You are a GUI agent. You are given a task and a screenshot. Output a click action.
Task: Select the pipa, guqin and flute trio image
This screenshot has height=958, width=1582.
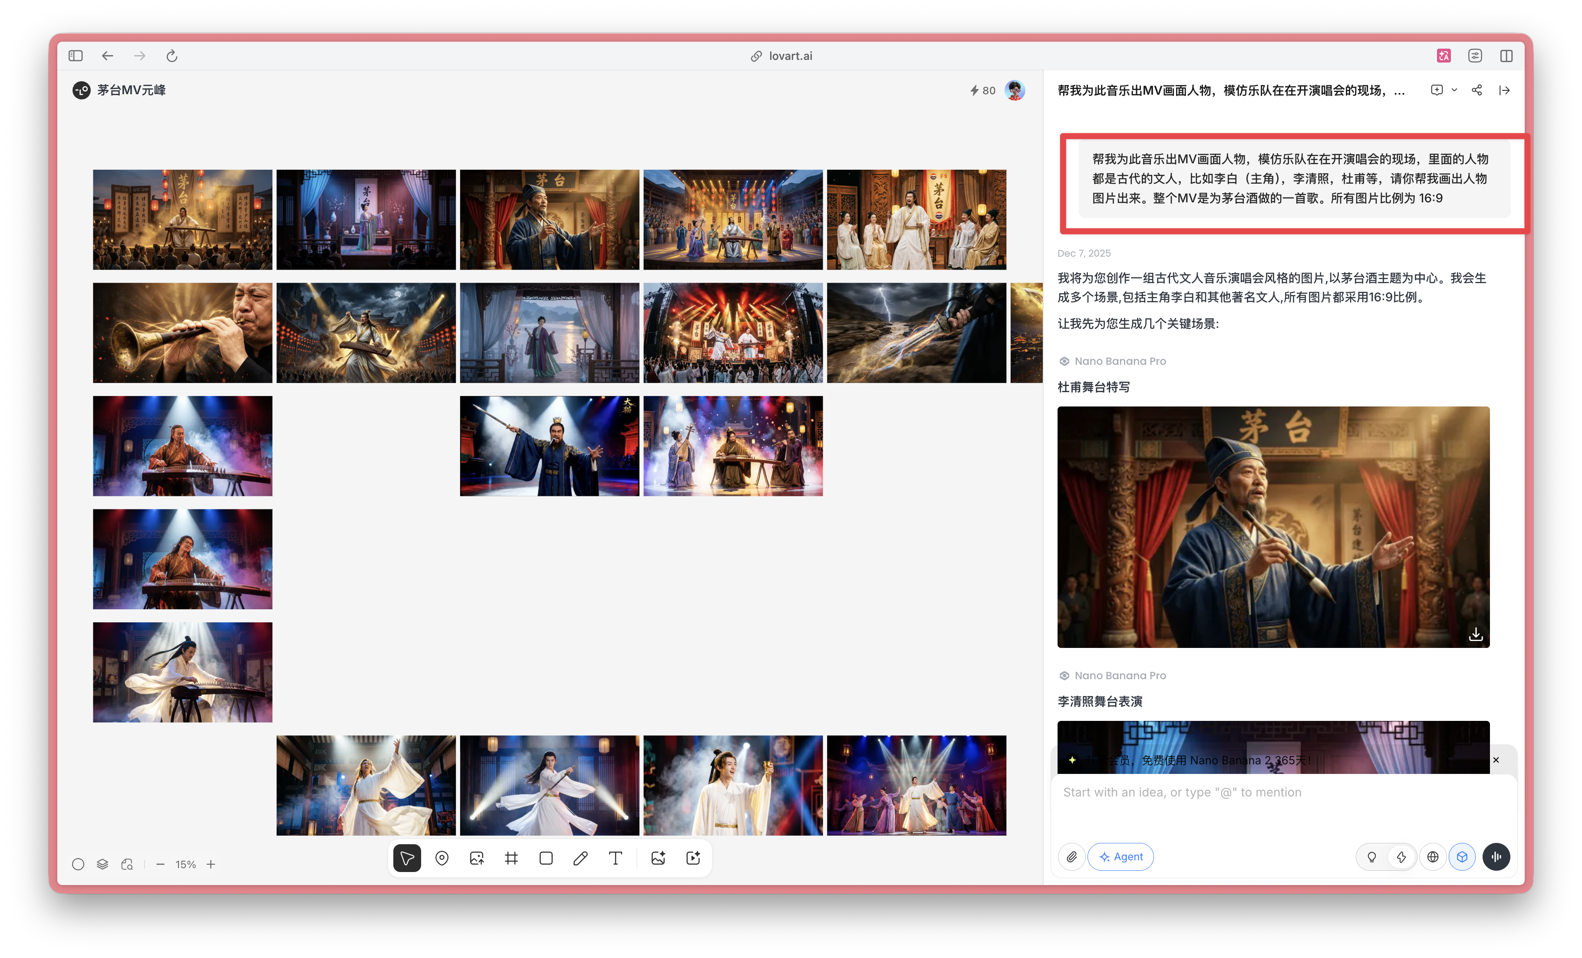pos(732,446)
